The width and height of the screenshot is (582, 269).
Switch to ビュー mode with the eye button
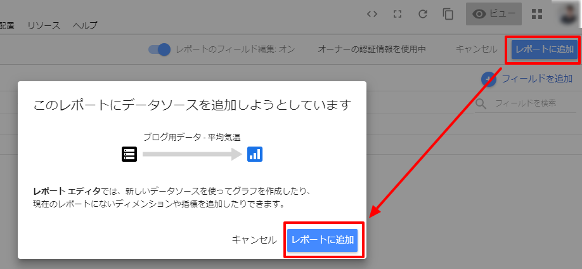pos(493,14)
